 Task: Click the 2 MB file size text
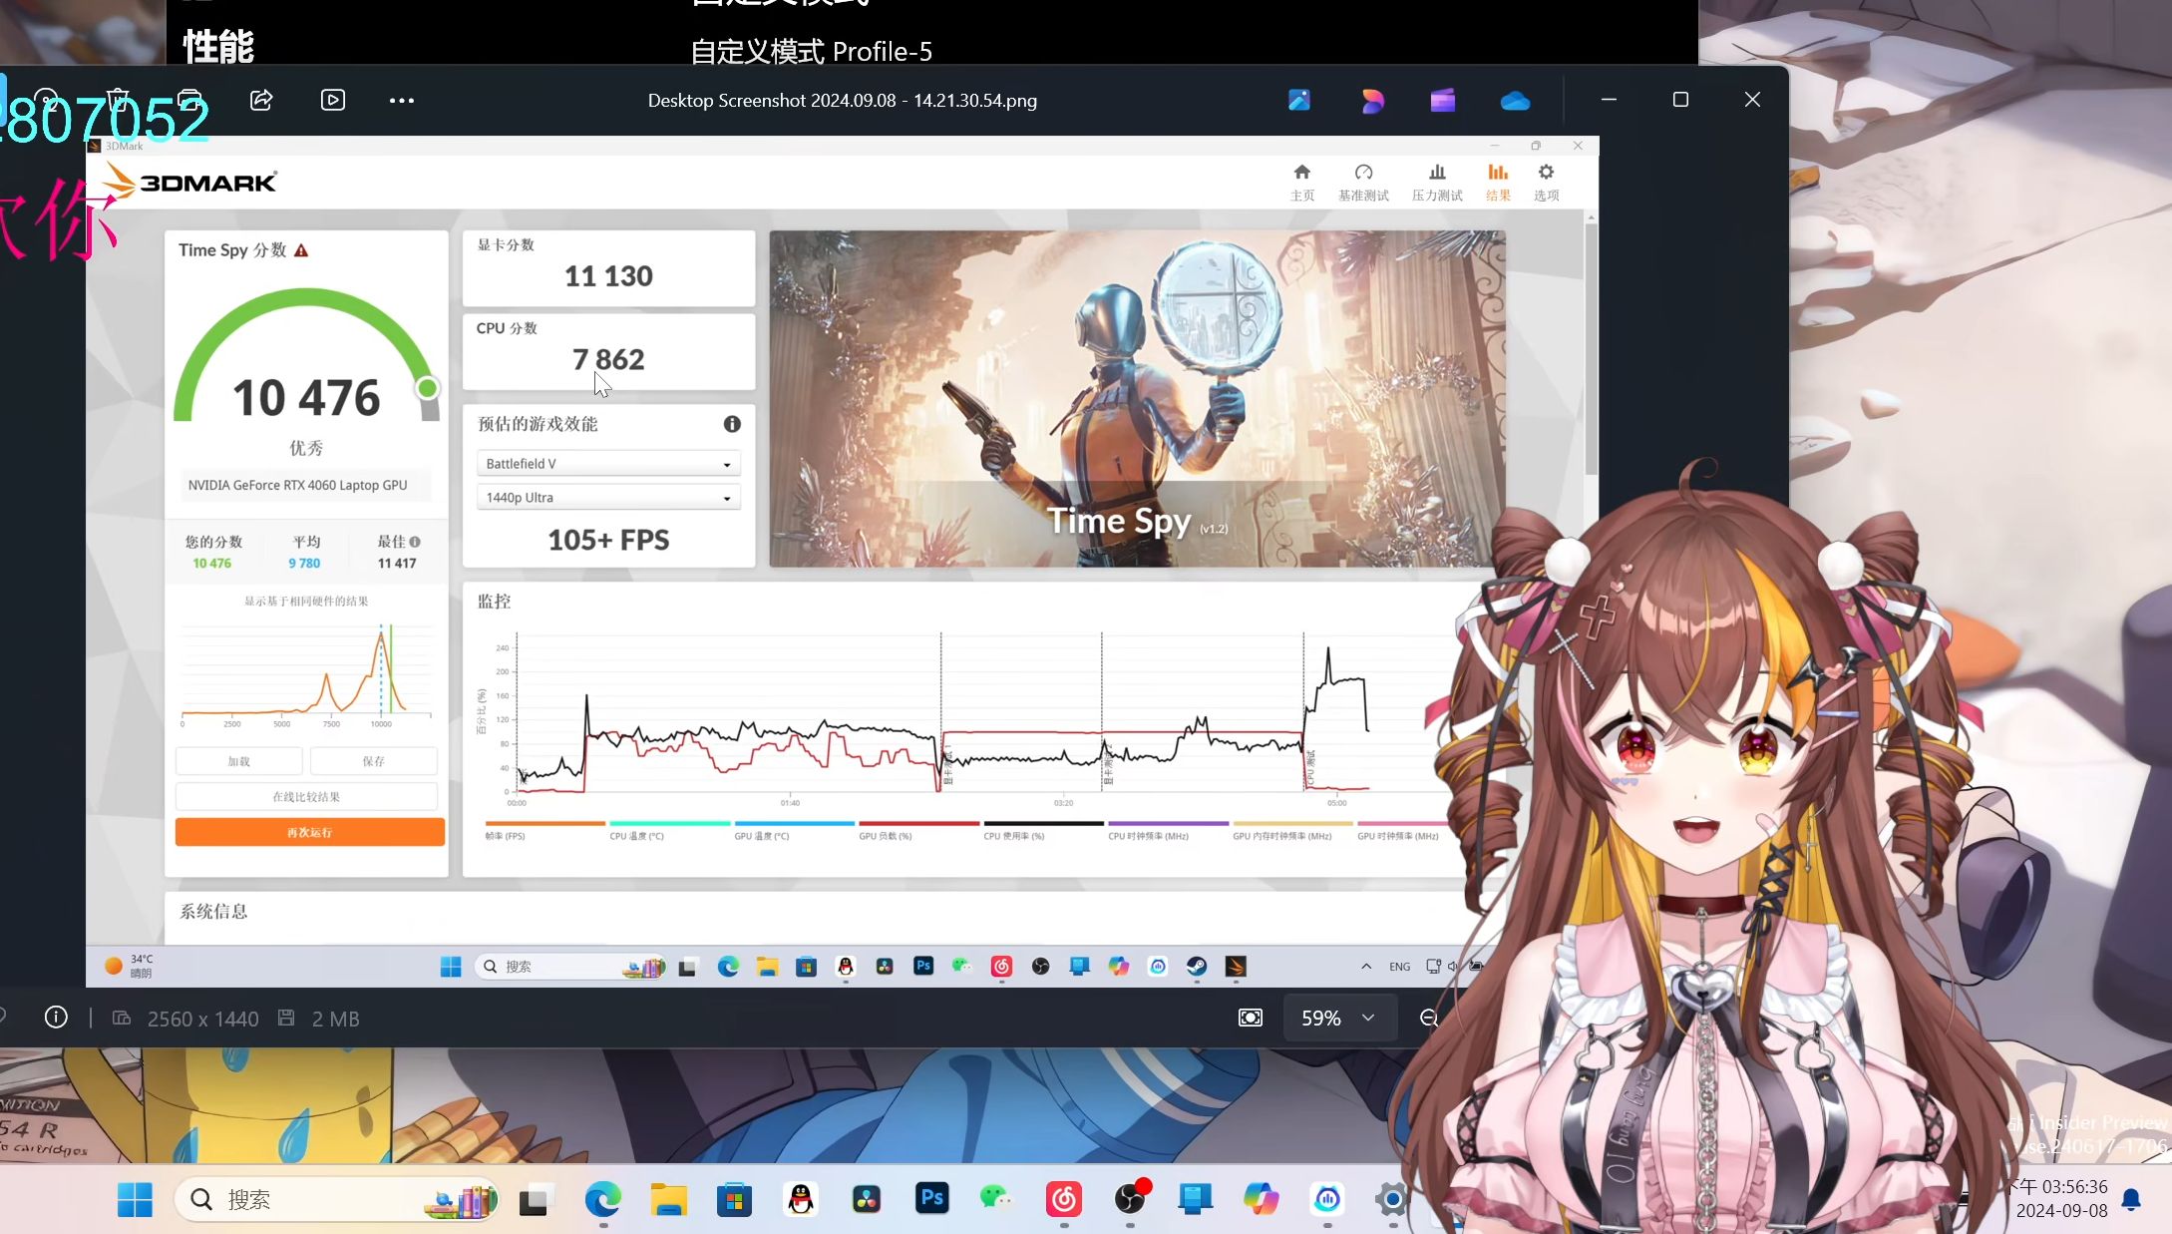click(x=335, y=1019)
